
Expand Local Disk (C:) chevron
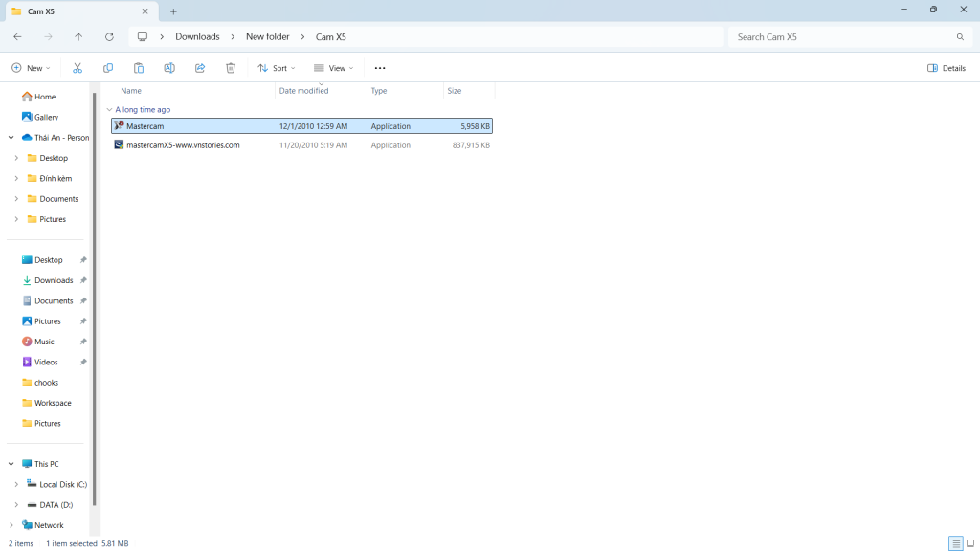(16, 485)
